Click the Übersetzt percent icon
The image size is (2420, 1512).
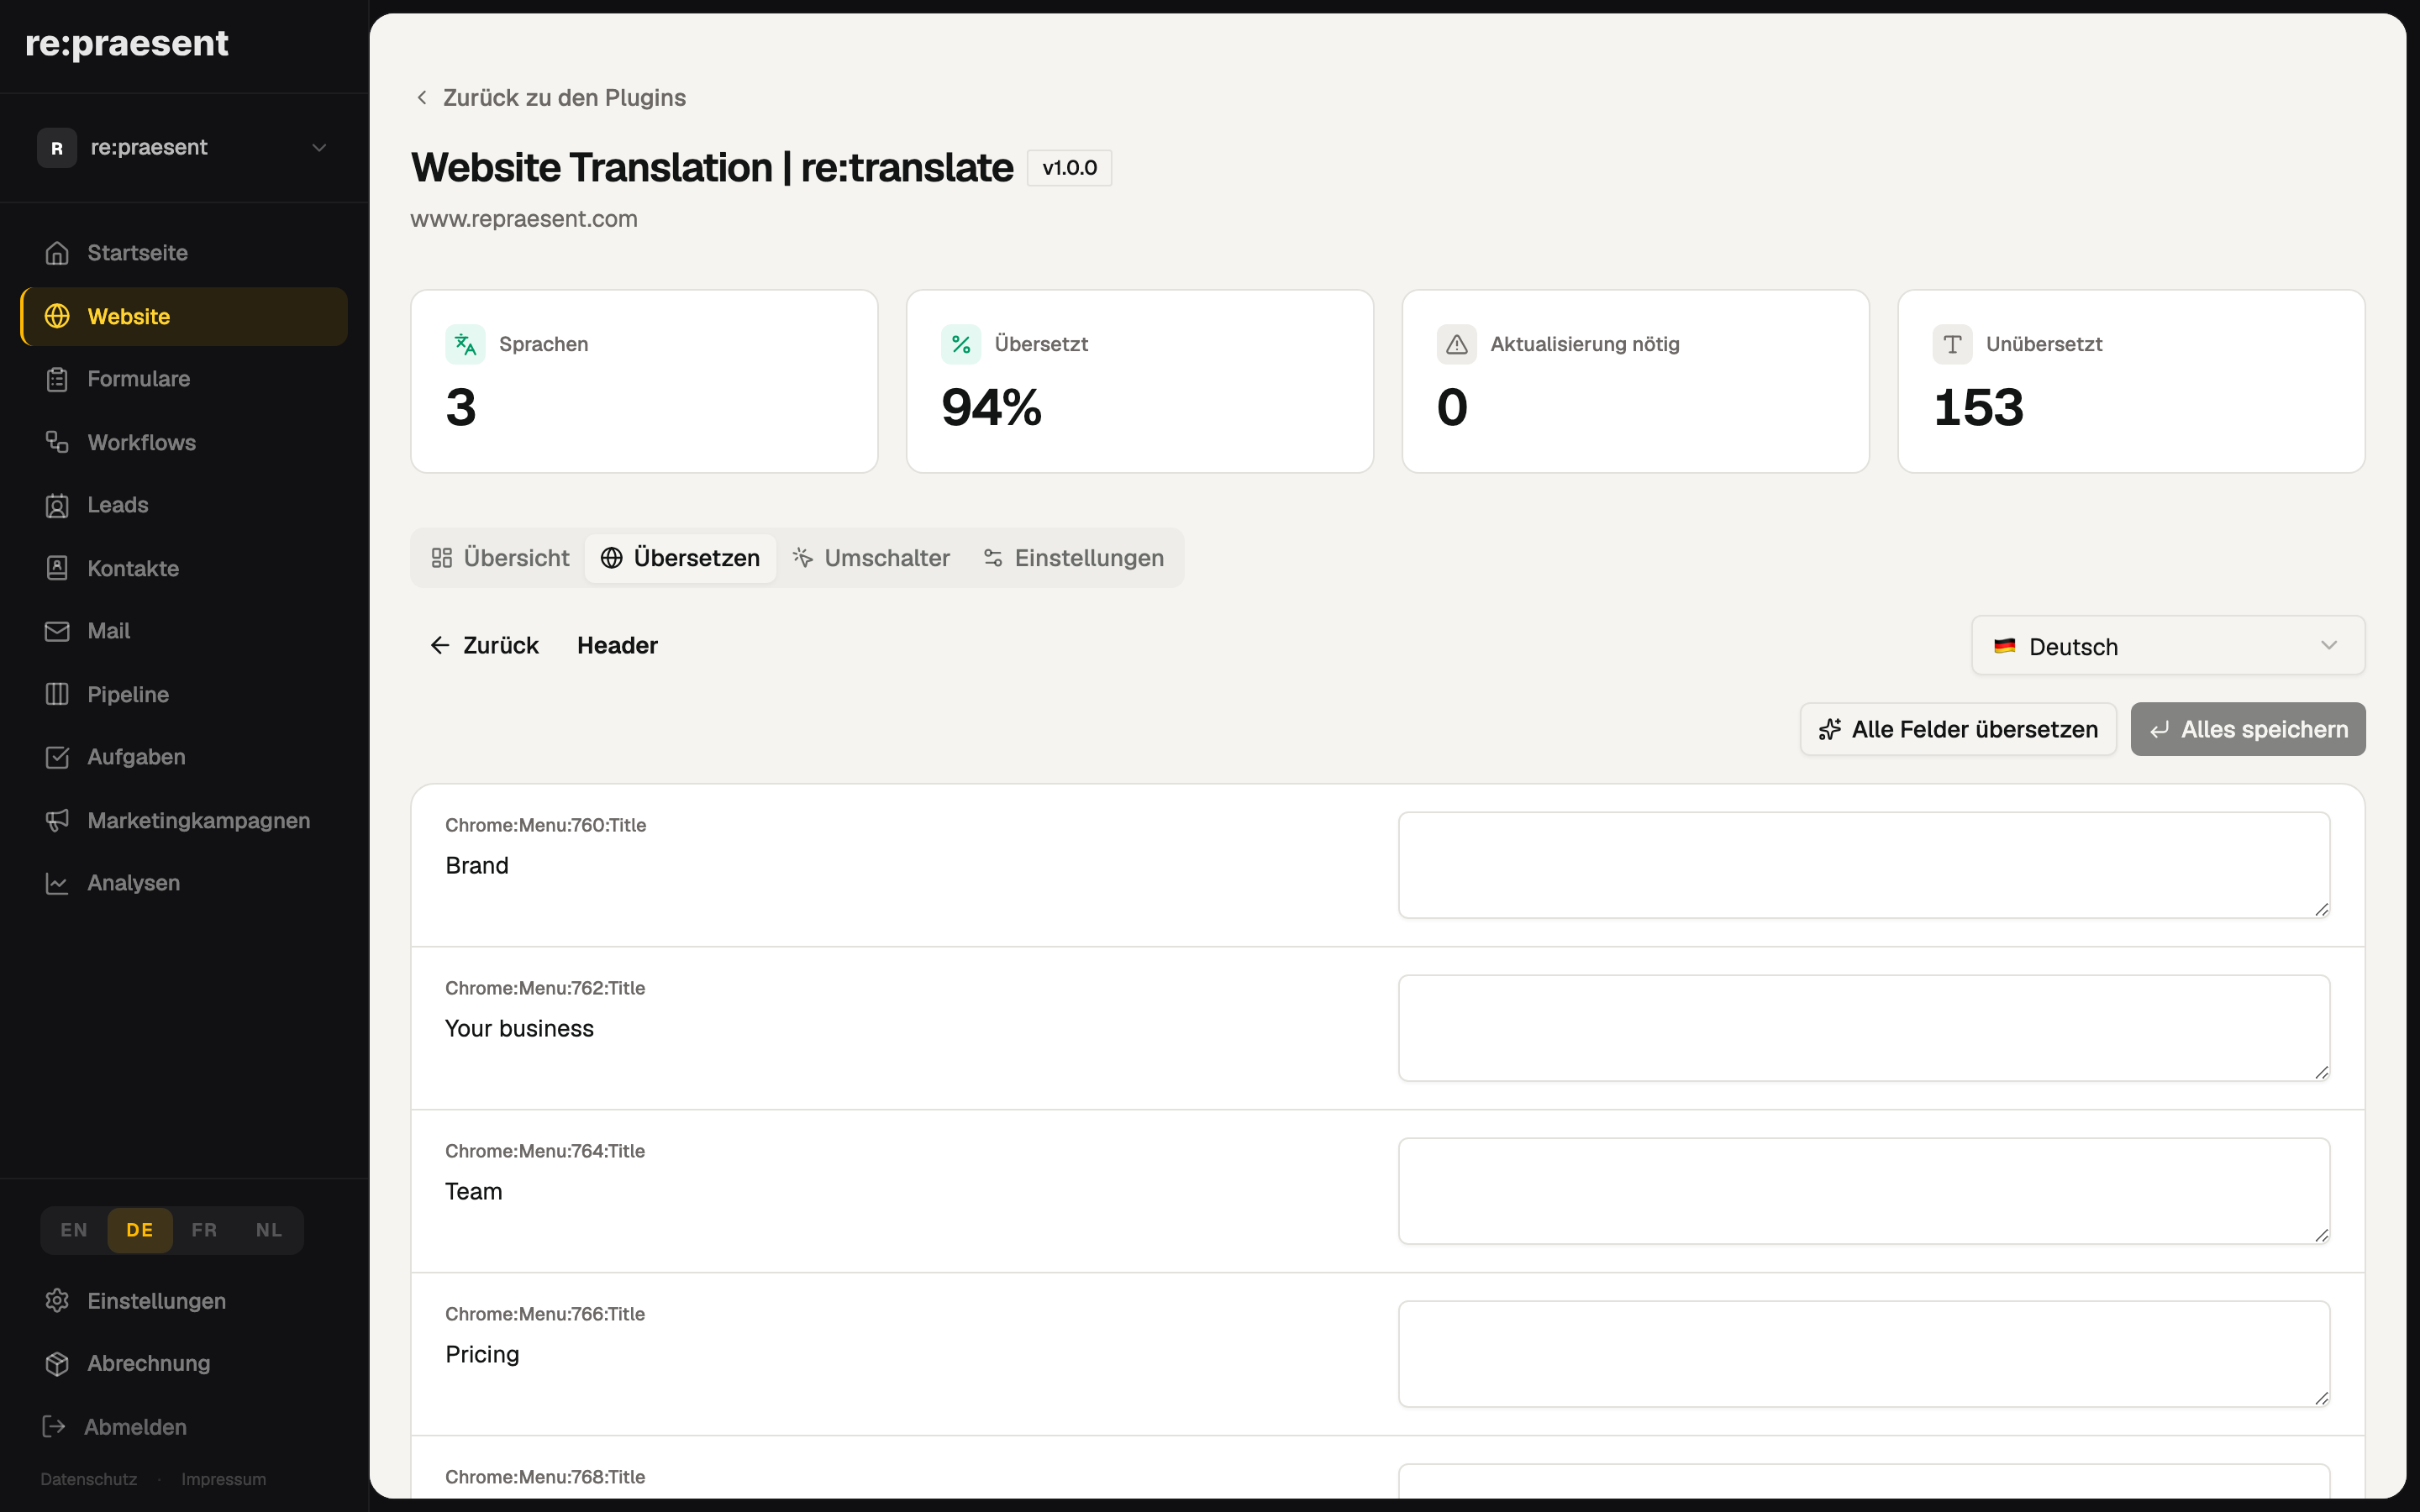point(961,344)
